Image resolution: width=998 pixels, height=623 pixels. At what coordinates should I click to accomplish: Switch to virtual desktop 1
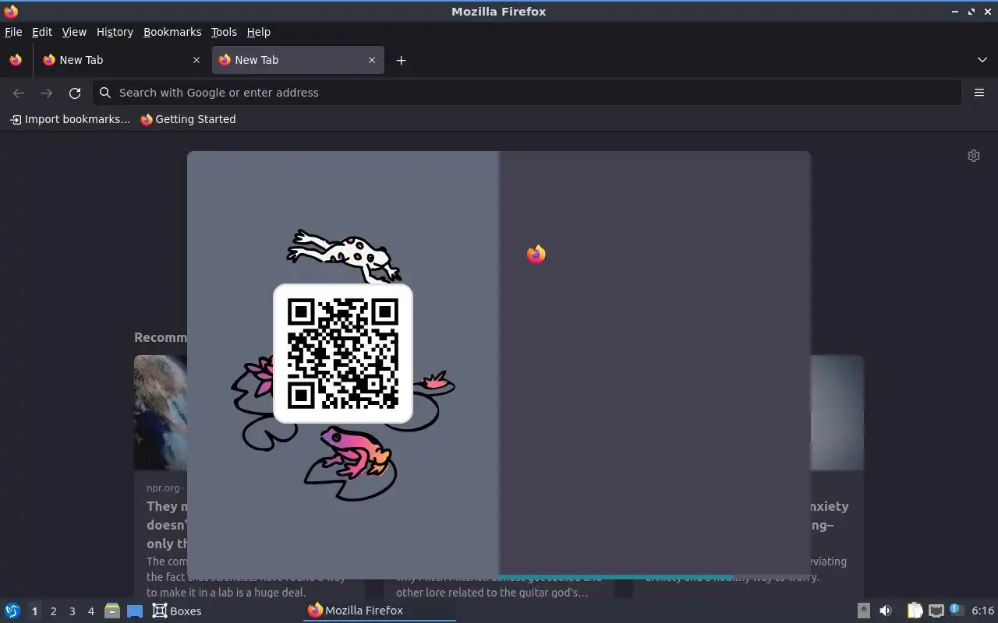(34, 611)
